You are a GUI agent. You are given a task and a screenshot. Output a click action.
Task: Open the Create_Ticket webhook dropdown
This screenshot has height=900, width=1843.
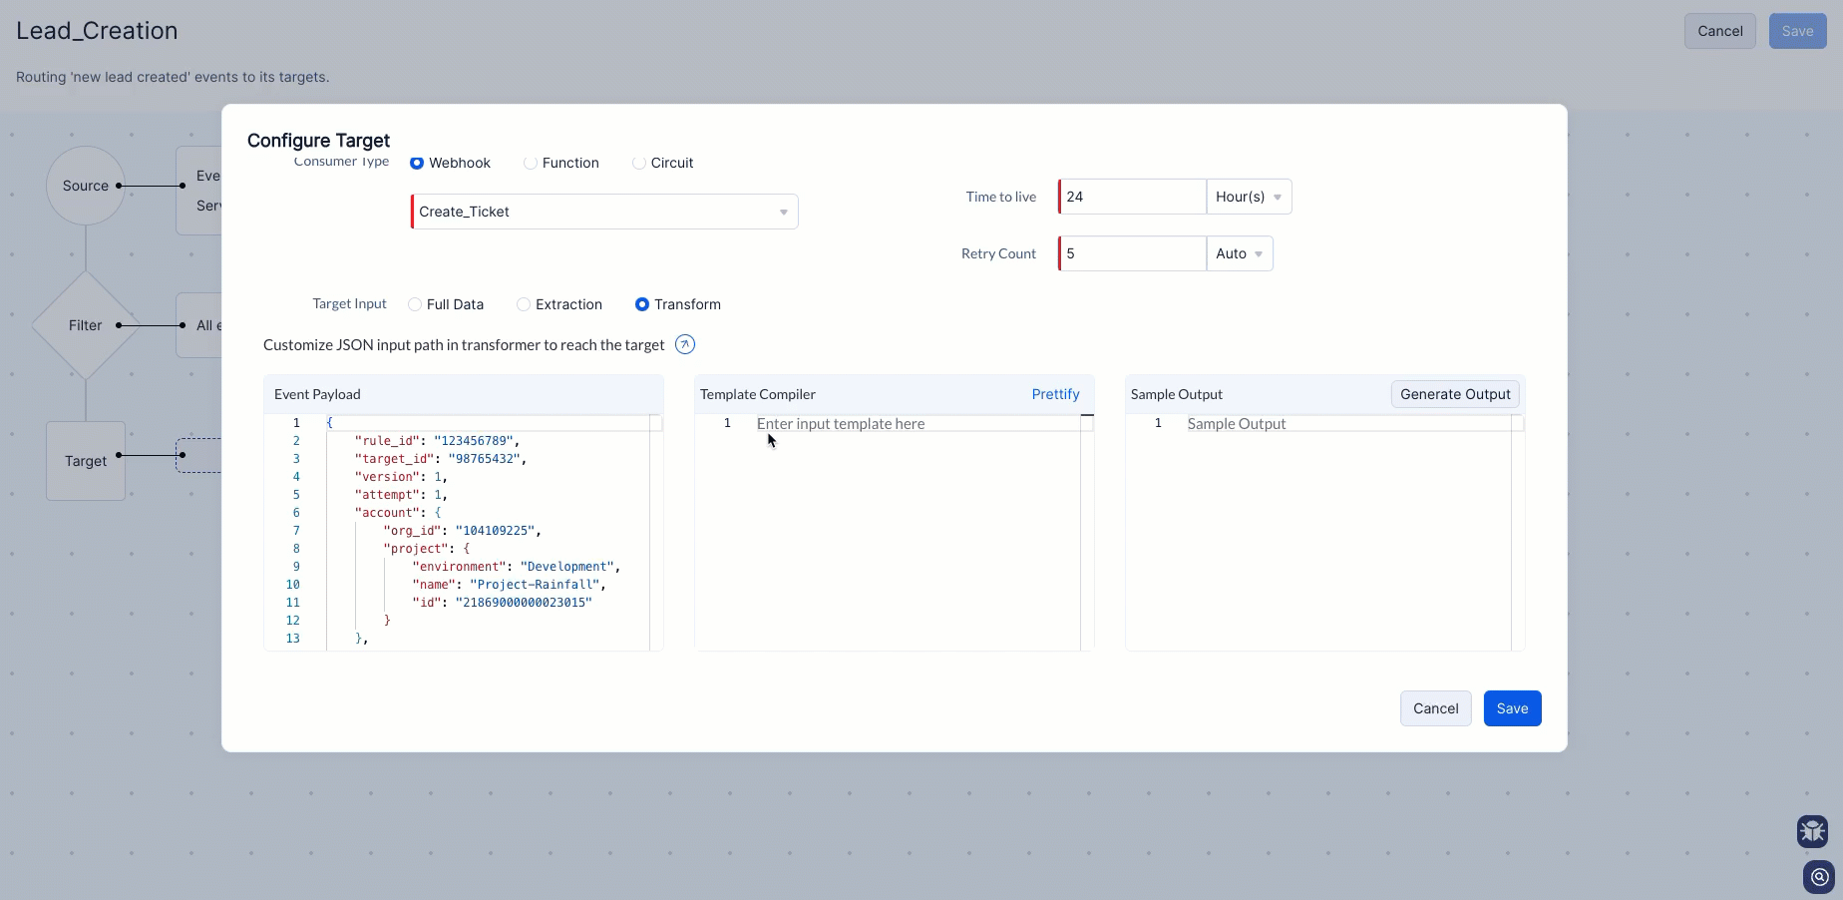pyautogui.click(x=604, y=212)
